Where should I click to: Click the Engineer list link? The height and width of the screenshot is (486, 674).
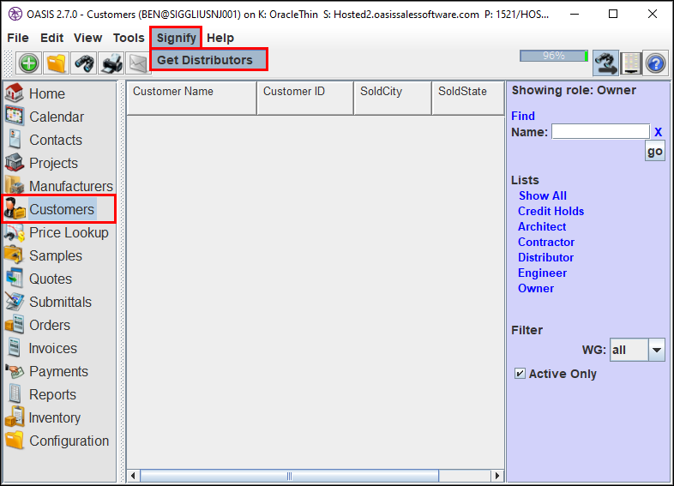coord(542,273)
